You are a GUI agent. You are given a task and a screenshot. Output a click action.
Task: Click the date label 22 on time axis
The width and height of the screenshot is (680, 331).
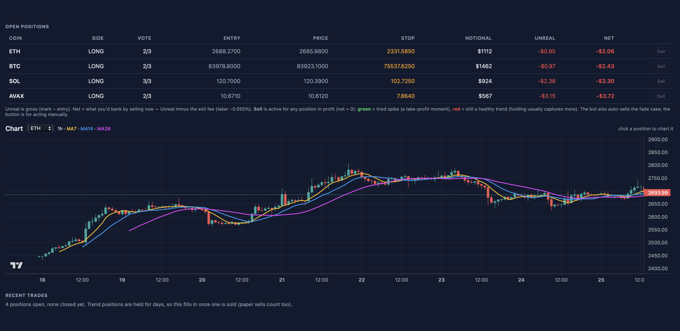click(362, 280)
